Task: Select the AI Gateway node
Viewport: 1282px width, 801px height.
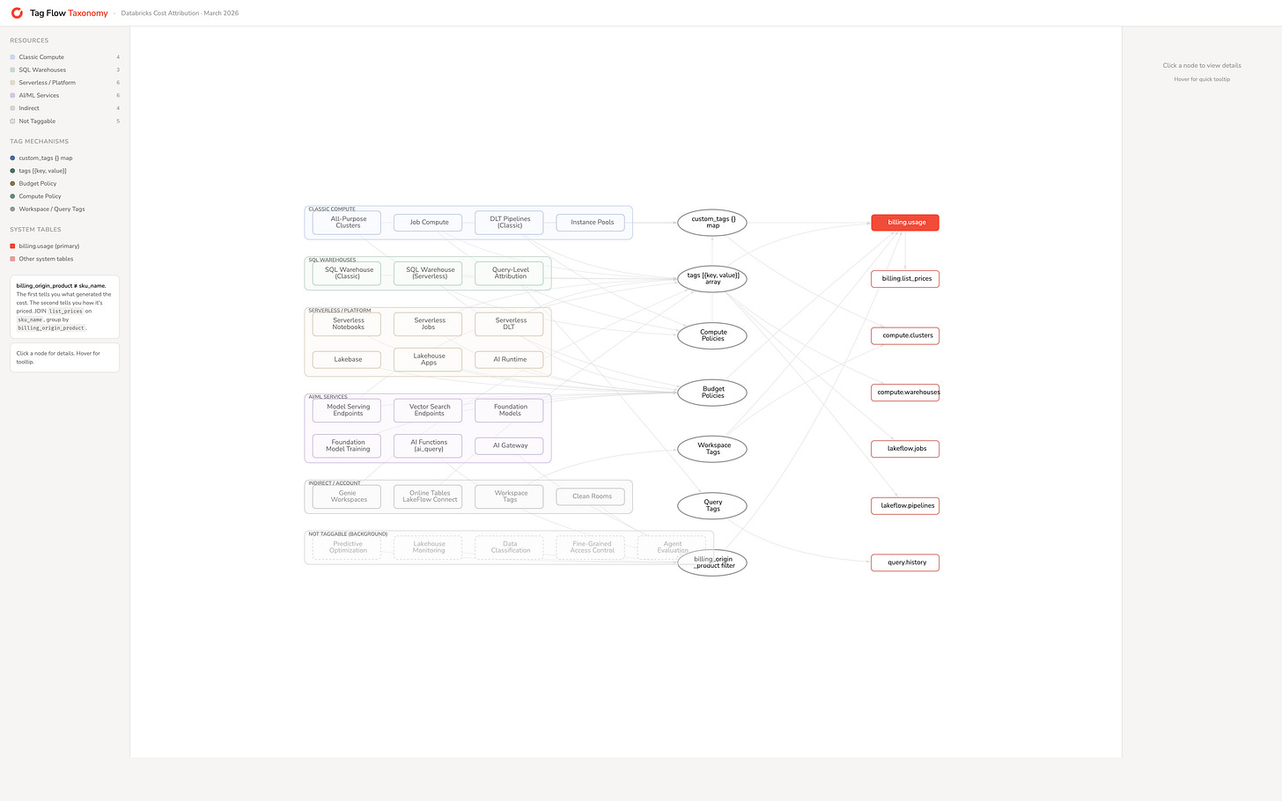Action: [509, 446]
